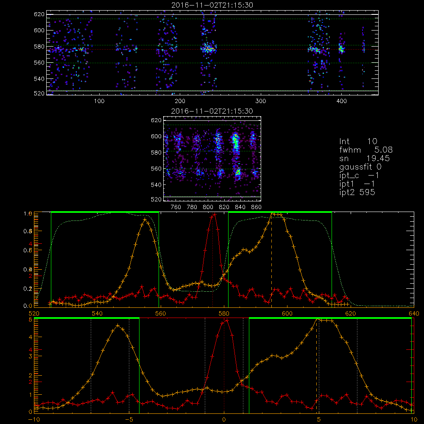Click the 'ipt_c -1' readout
Image resolution: width=424 pixels, height=424 pixels.
(359, 176)
